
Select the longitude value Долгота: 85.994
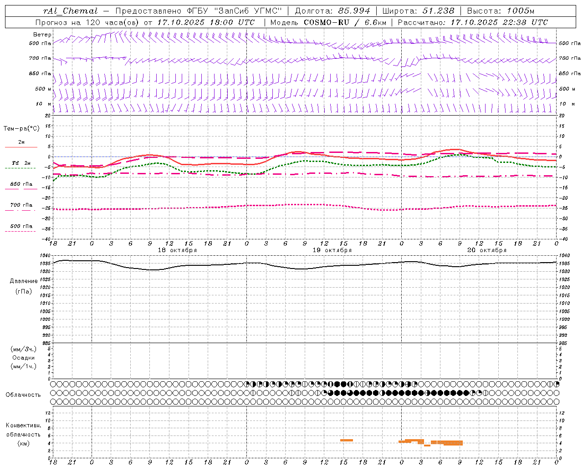[332, 11]
